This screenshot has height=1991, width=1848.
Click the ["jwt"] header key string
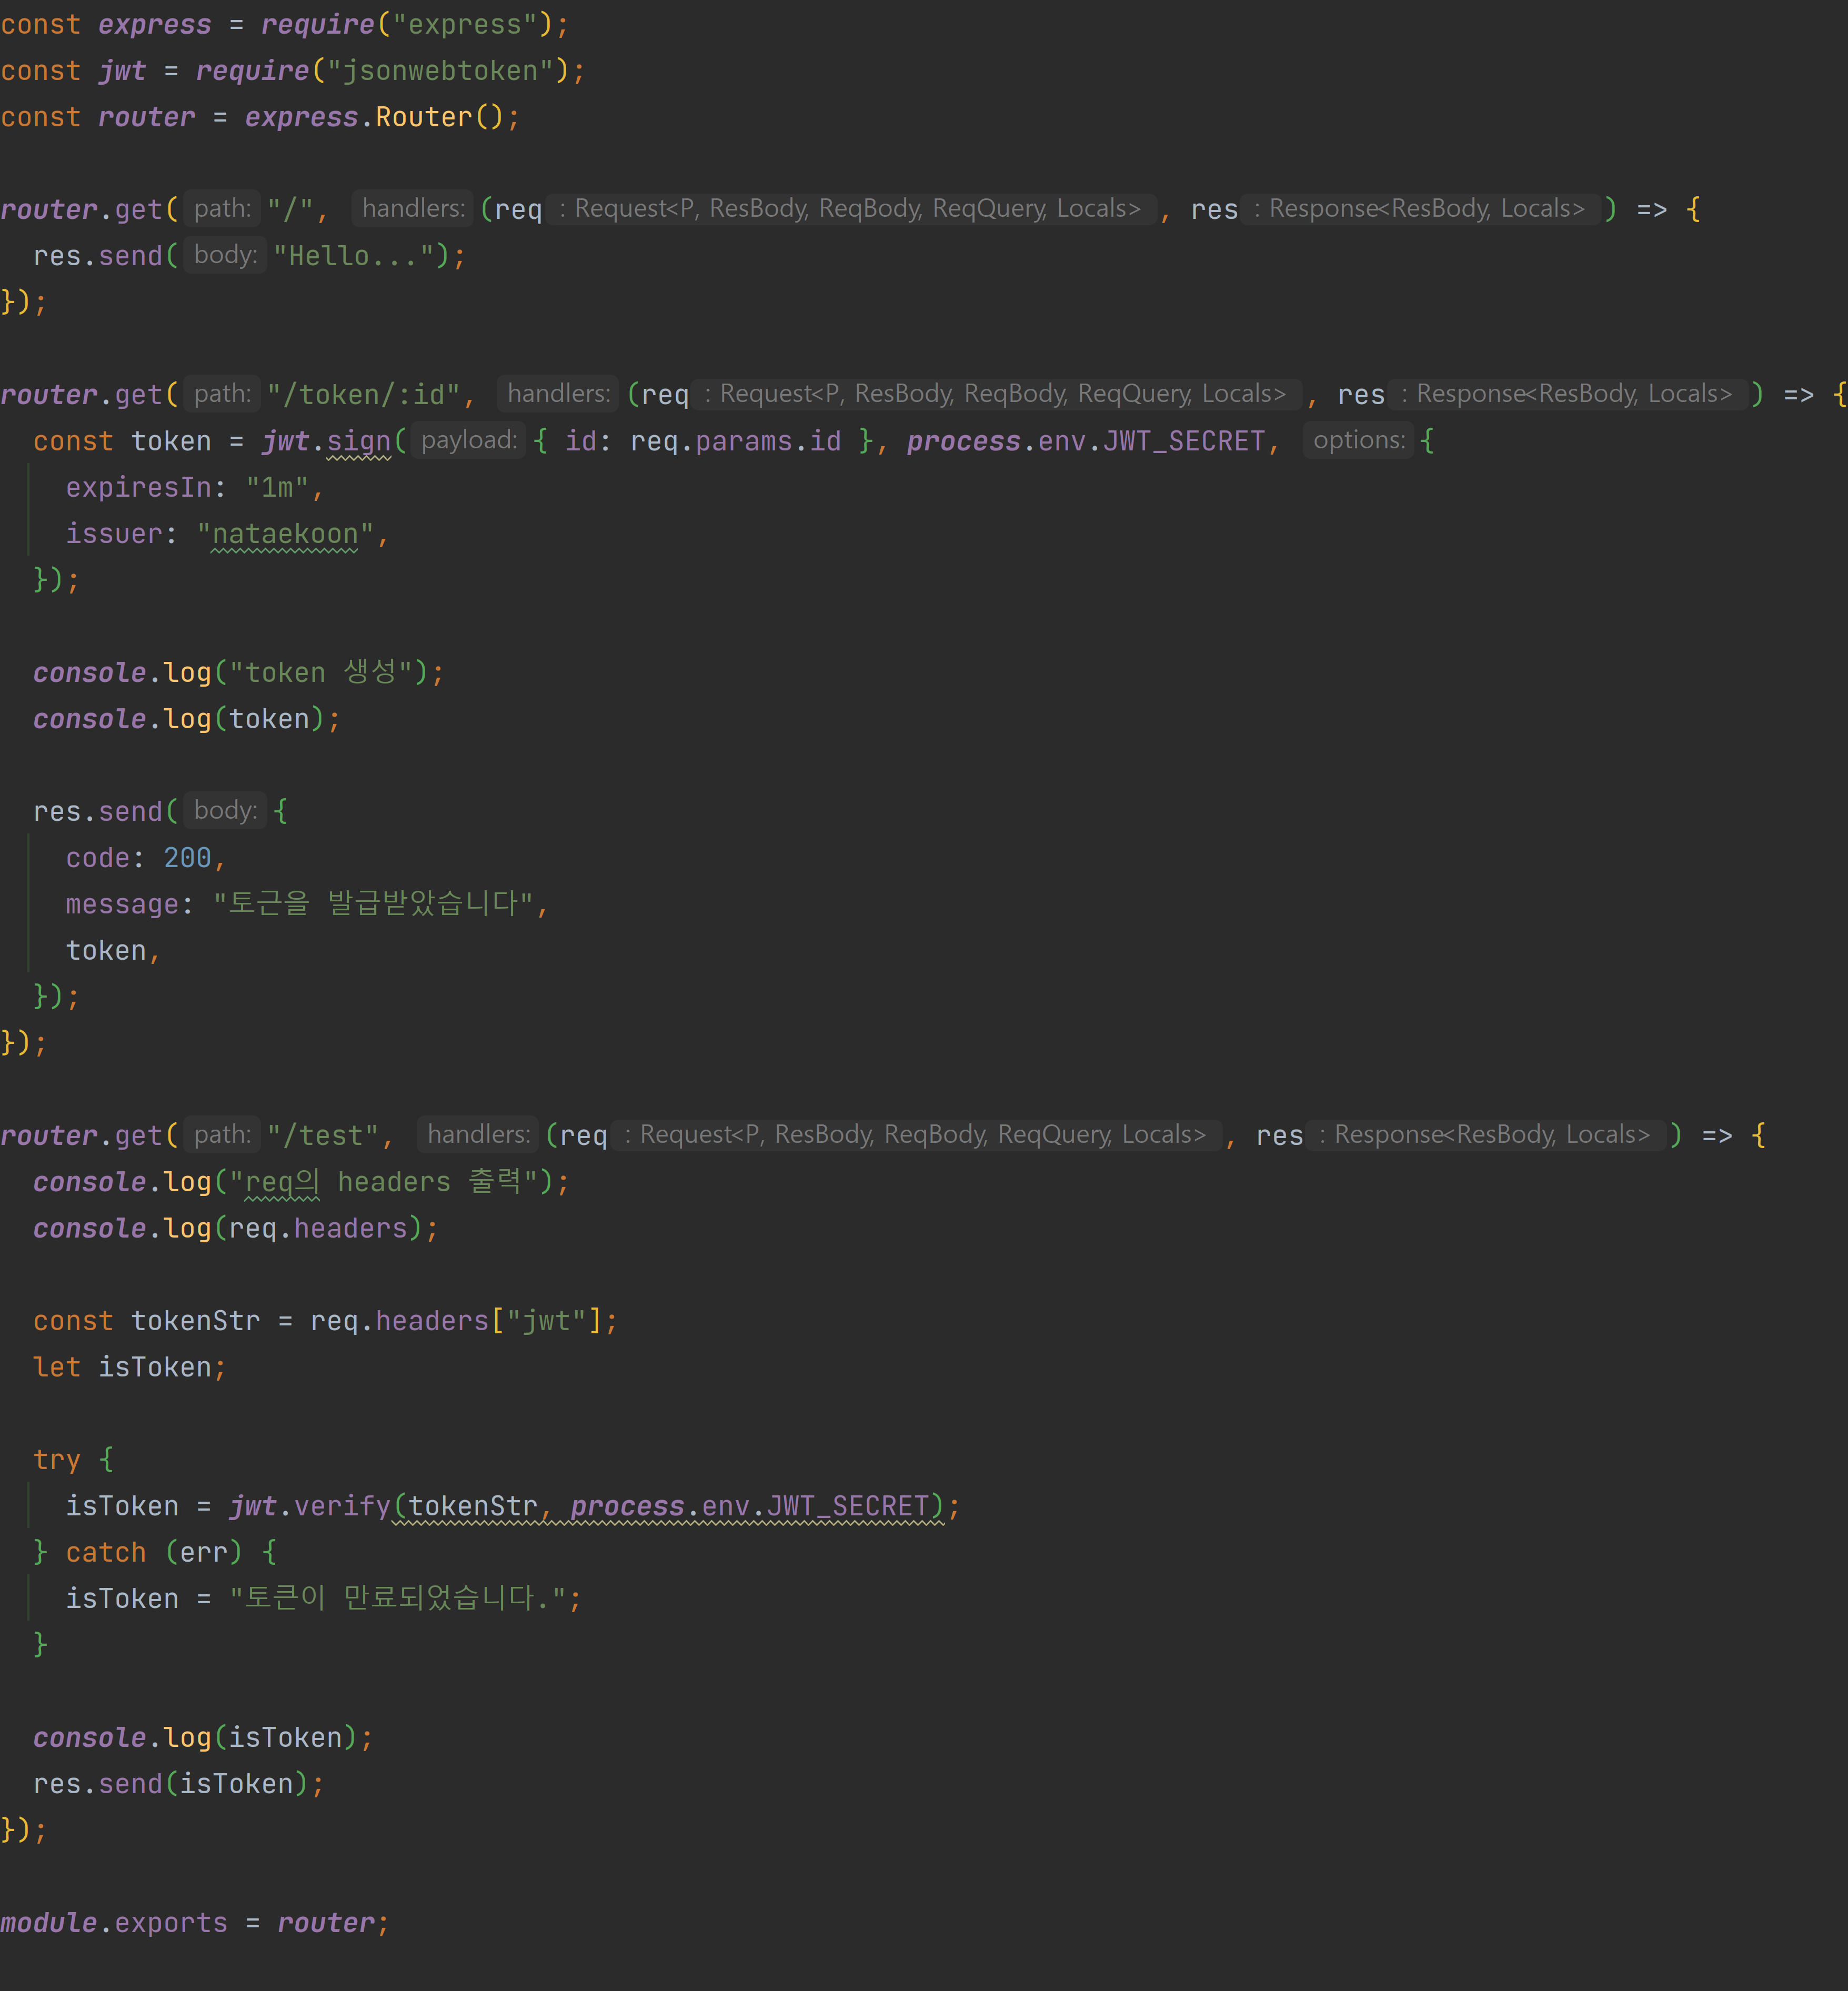click(x=546, y=1321)
